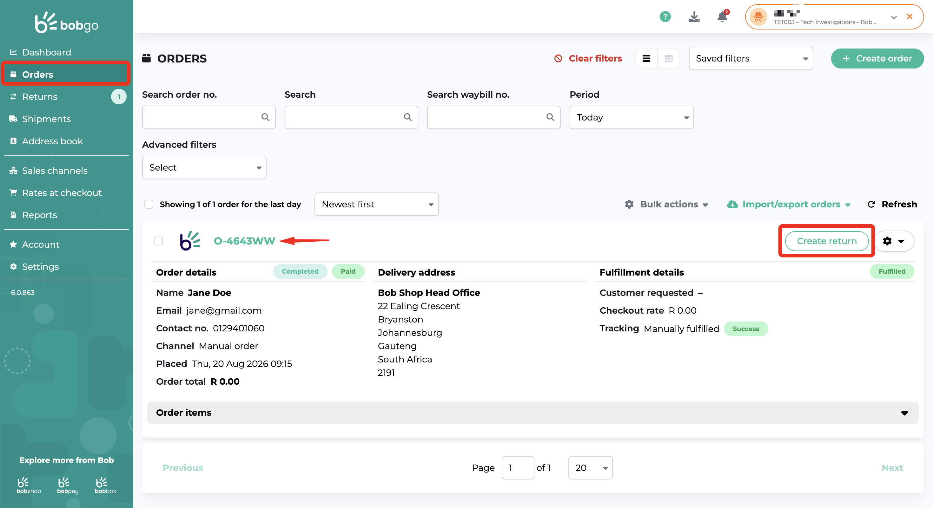Open the help question mark icon

pyautogui.click(x=665, y=16)
